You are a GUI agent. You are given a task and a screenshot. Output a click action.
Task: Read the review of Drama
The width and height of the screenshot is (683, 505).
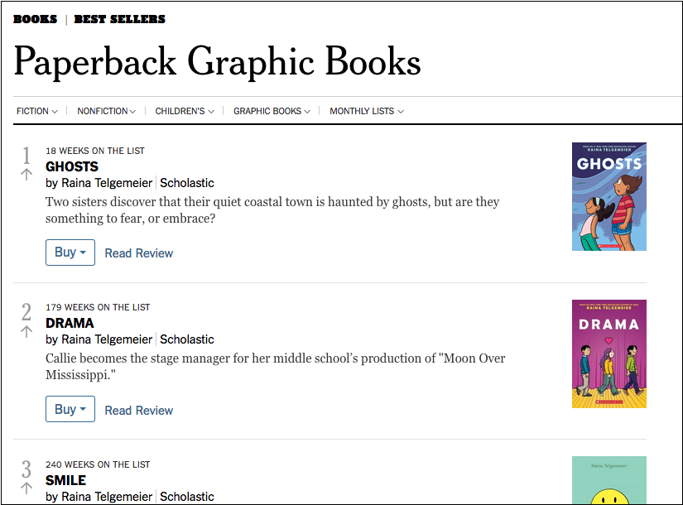139,411
